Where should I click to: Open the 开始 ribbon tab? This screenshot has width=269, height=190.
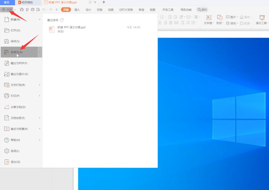66,10
